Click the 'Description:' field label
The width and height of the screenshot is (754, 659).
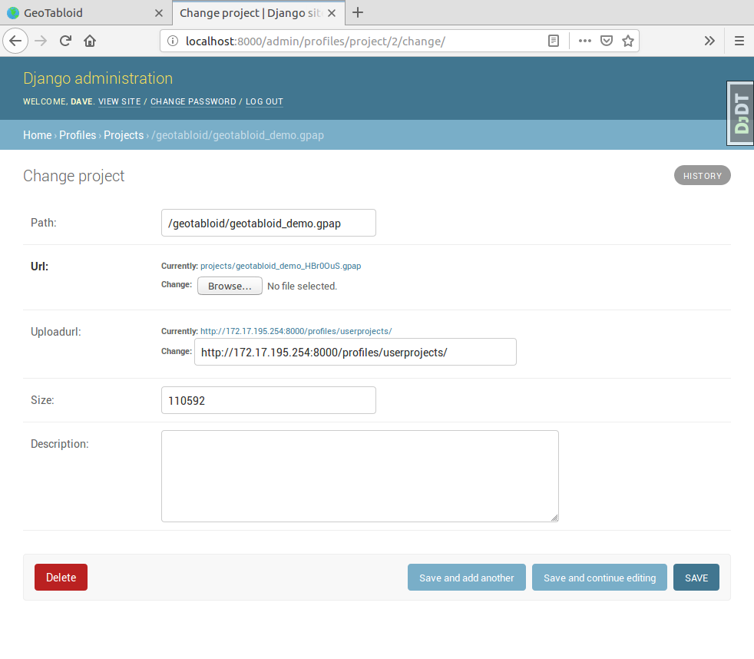60,444
